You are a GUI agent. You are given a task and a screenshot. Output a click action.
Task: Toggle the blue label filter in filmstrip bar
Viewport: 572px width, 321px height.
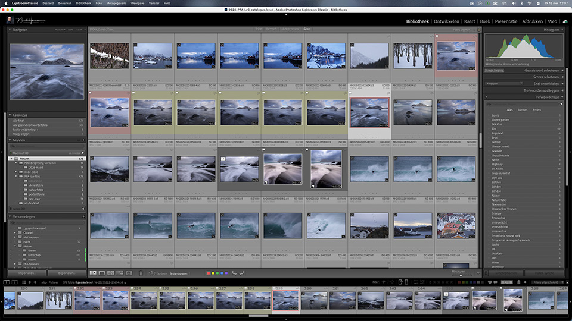pos(471,282)
